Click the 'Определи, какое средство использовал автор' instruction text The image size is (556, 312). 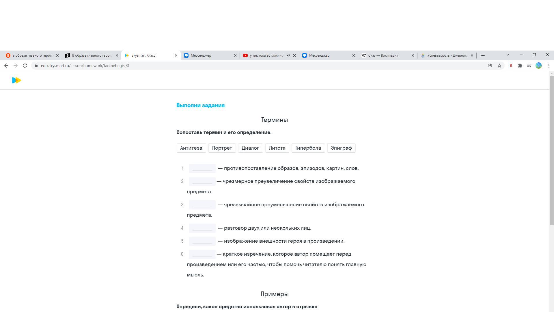point(247,307)
